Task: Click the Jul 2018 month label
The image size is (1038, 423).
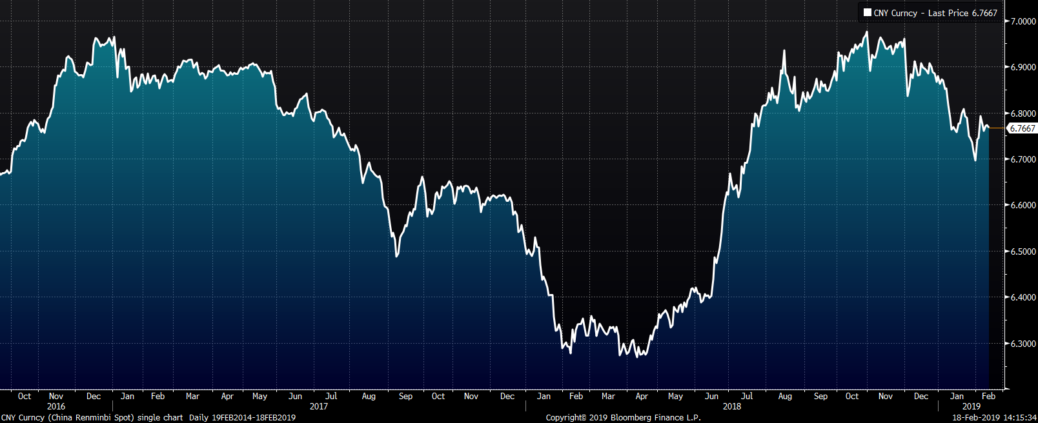Action: coord(747,396)
